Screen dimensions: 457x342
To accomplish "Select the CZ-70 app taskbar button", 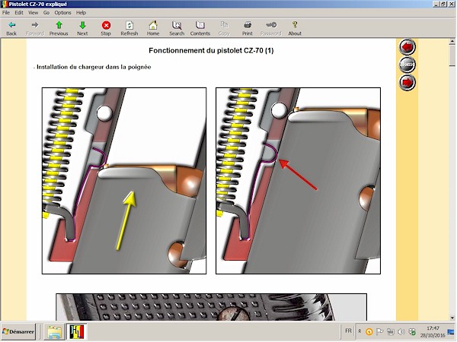I will tap(76, 331).
